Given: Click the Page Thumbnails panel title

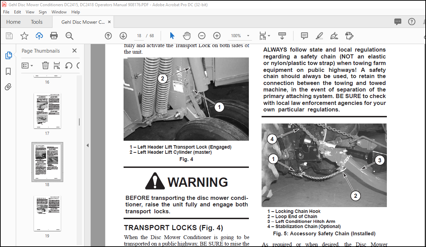Looking at the screenshot, I should click(41, 51).
